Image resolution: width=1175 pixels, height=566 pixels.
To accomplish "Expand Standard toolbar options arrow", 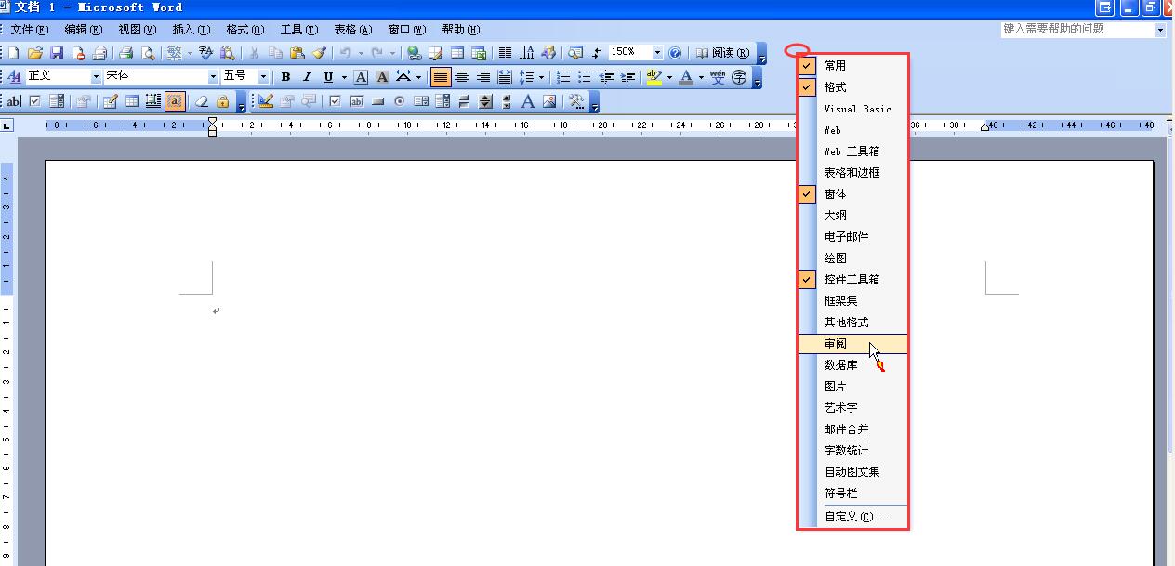I will pyautogui.click(x=762, y=54).
